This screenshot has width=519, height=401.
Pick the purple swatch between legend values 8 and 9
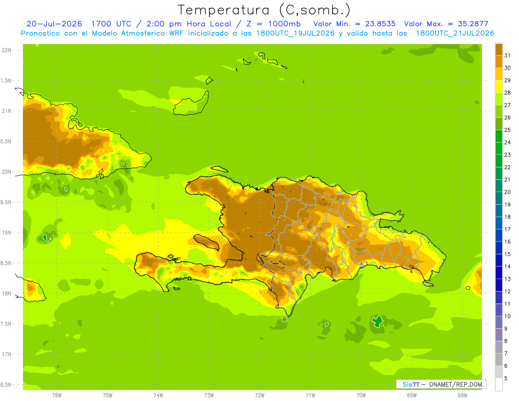coord(499,335)
